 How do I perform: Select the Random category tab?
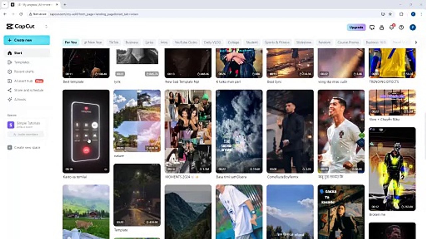[x=324, y=42]
